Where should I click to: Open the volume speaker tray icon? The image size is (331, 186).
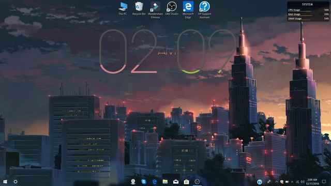[x=303, y=181]
